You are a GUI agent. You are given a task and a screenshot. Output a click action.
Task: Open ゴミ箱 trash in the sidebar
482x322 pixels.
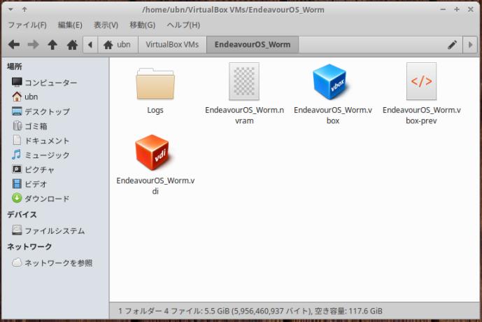click(x=29, y=126)
